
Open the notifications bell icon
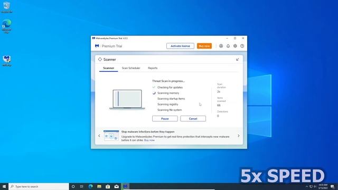[228, 46]
